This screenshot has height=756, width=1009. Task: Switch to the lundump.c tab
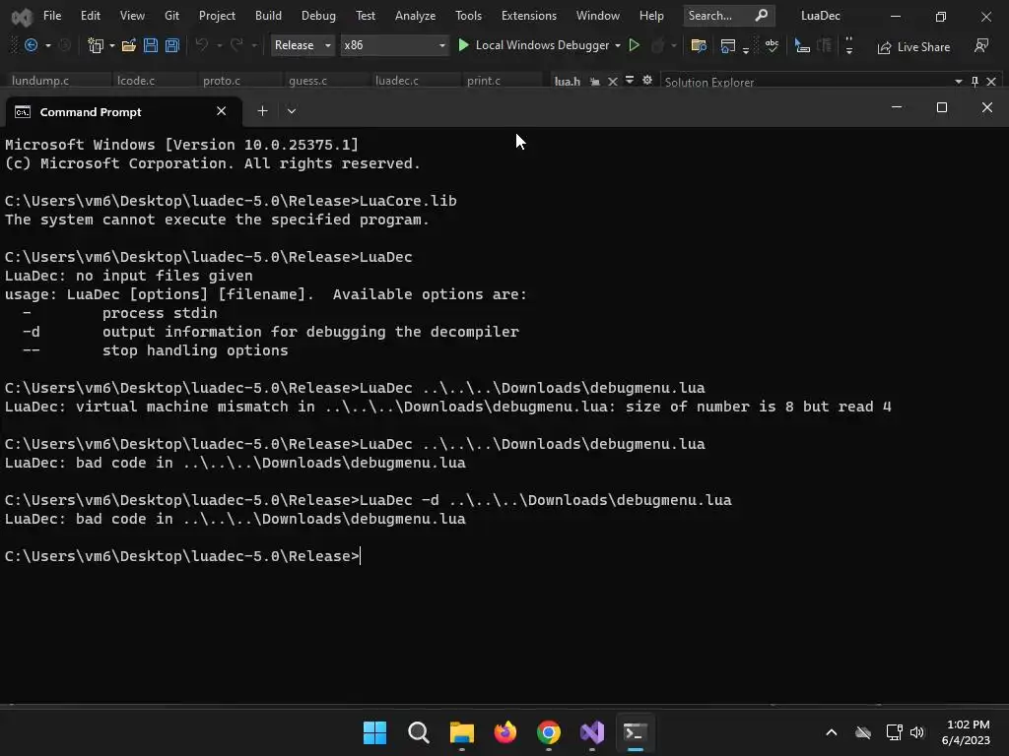pos(39,81)
